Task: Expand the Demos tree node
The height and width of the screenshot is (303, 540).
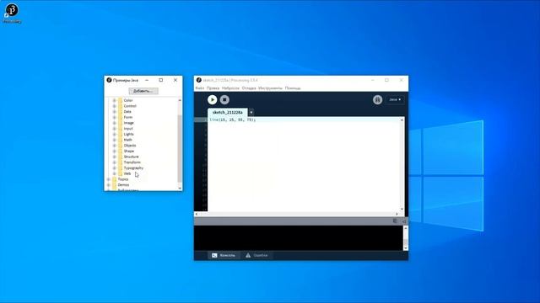Action: (x=109, y=185)
